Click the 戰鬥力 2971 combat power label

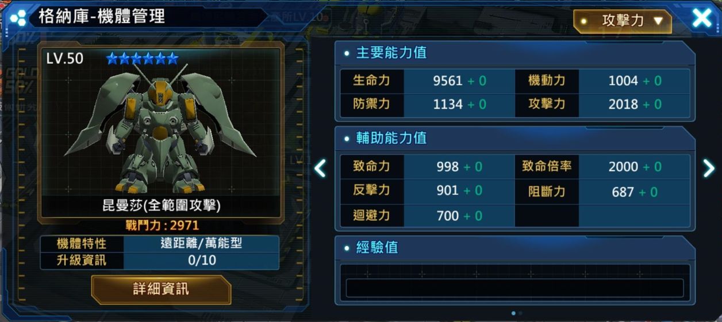pos(162,225)
